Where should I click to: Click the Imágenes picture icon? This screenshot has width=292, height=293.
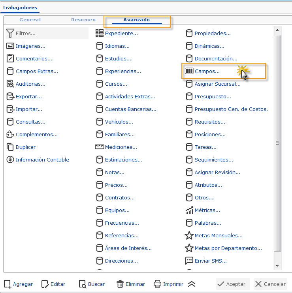point(10,46)
